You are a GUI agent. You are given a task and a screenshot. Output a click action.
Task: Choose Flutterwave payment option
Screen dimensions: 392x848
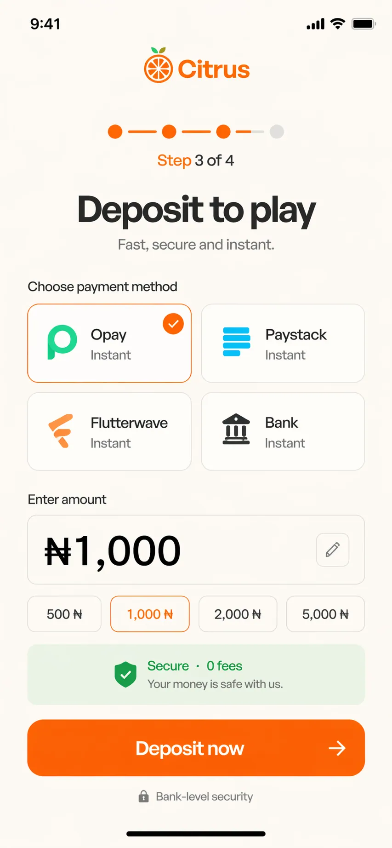point(109,431)
